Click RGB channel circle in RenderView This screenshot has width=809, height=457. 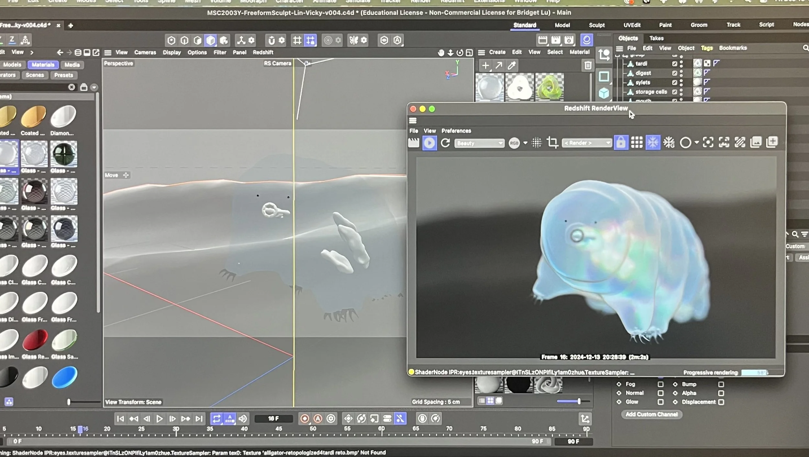point(514,143)
